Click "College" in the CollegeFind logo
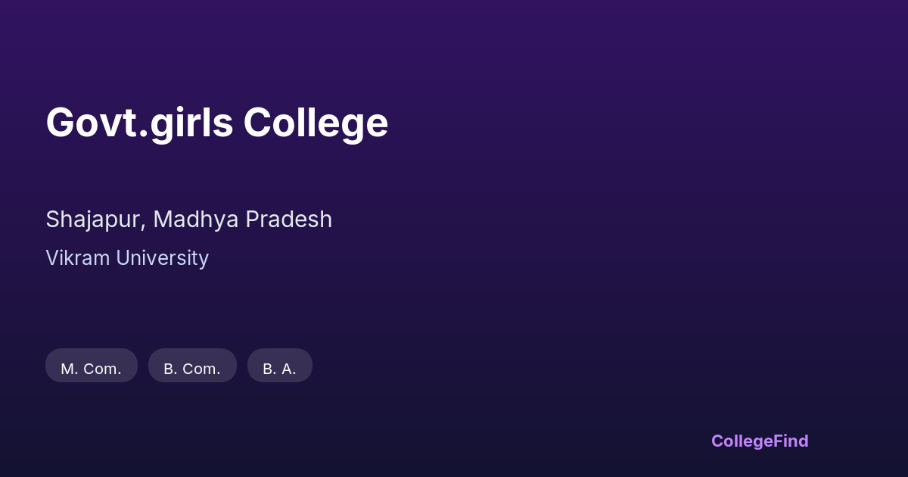This screenshot has width=908, height=477. coord(742,441)
